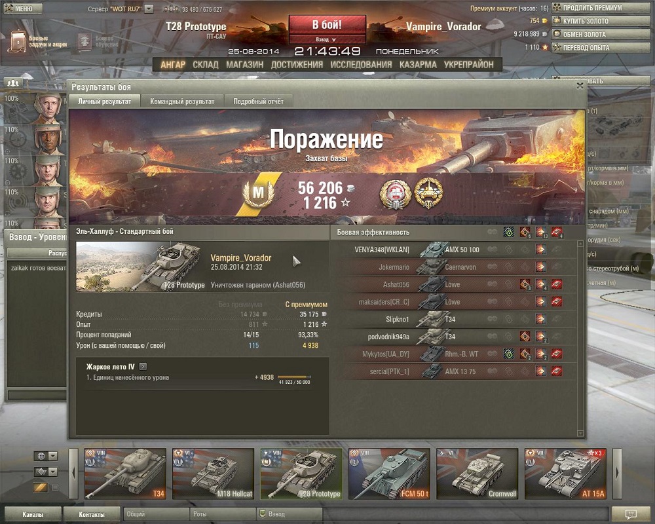Expand the Взвод battle type dropdown
Image resolution: width=655 pixels, height=524 pixels.
pyautogui.click(x=327, y=40)
